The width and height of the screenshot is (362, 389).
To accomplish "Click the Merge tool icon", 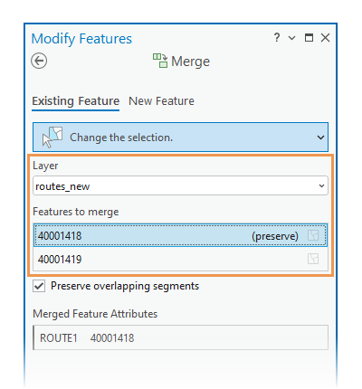I will [x=160, y=61].
